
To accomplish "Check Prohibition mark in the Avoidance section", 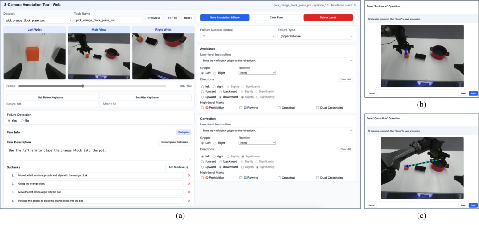I will pos(202,108).
